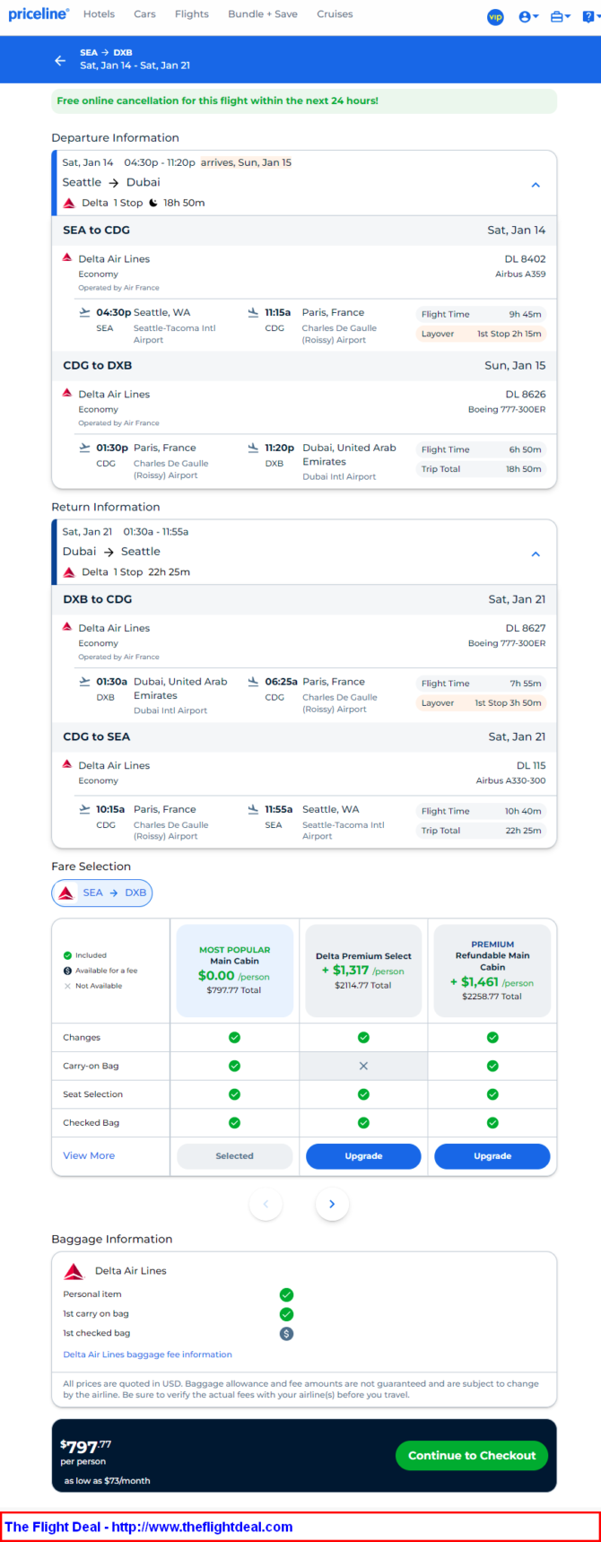The height and width of the screenshot is (1542, 601).
Task: Open the help question-mark menu
Action: pyautogui.click(x=590, y=17)
